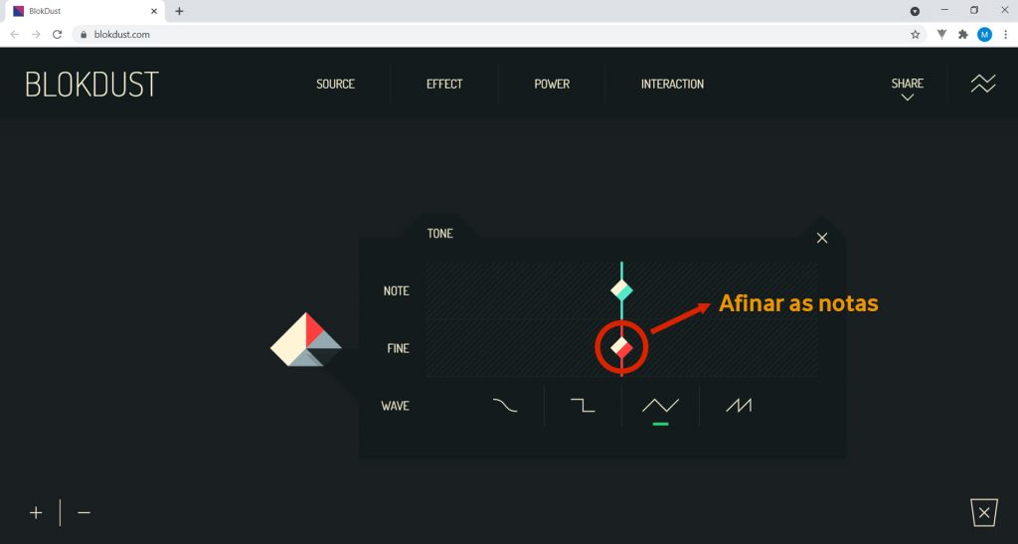Select the Tone block on the canvas
This screenshot has width=1018, height=544.
pyautogui.click(x=306, y=339)
